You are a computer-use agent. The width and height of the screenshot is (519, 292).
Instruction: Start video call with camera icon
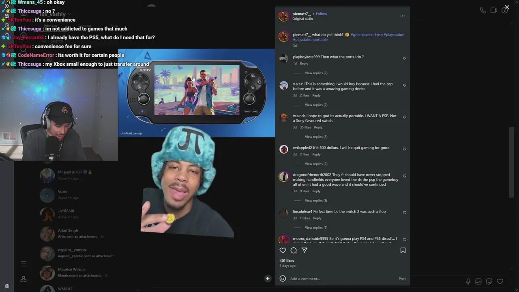click(494, 11)
